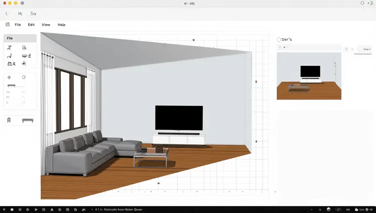Select the text 'A' tool in bottom bar
This screenshot has width=376, height=213.
[x=52, y=209]
